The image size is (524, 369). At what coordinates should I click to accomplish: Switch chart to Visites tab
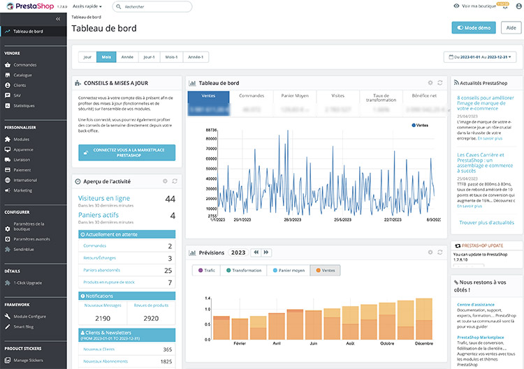[338, 103]
